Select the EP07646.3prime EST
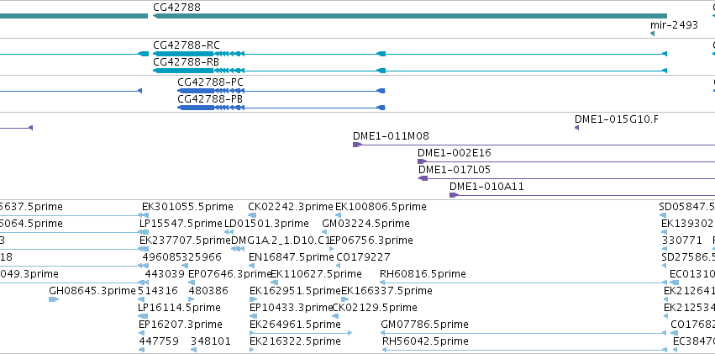Image resolution: width=715 pixels, height=354 pixels. coord(191,283)
